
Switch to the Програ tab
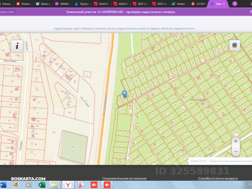82,4
